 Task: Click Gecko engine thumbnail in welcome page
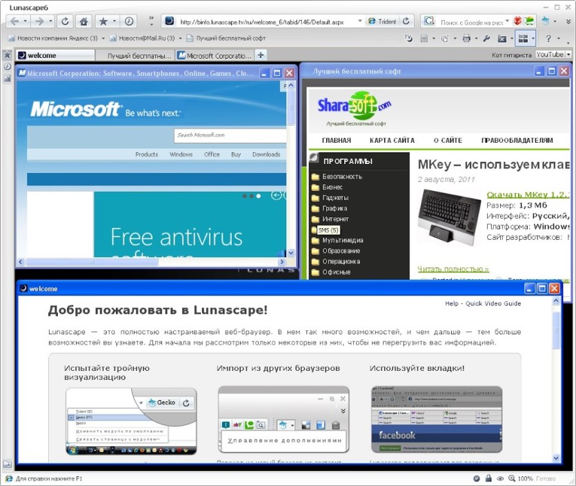[131, 421]
